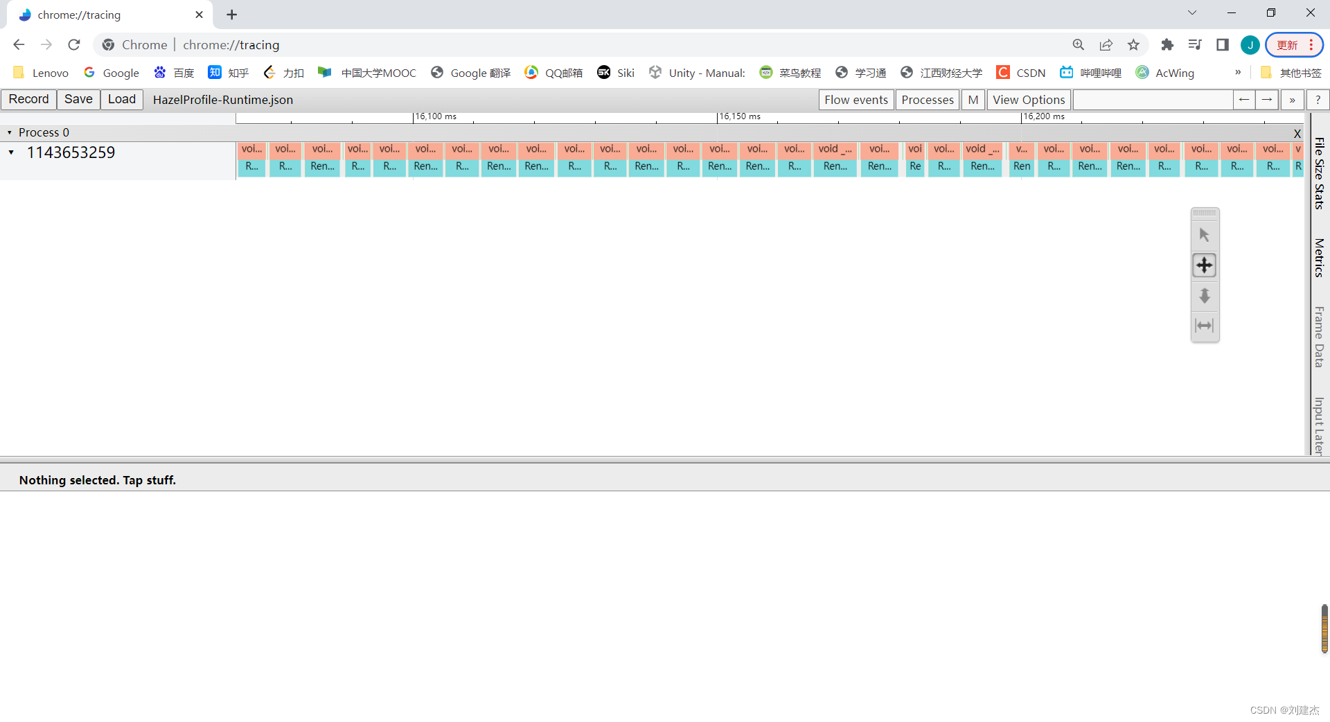Toggle the browser side panel
This screenshot has height=722, width=1330.
click(1223, 44)
